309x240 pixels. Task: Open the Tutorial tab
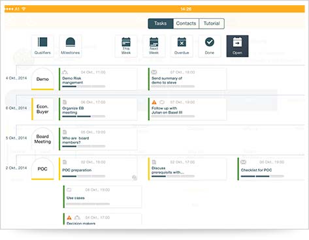(x=212, y=23)
